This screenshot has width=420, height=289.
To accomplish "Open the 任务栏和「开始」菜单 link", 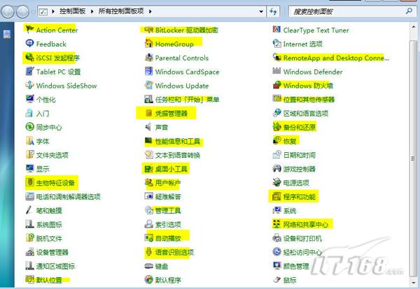I will click(187, 100).
